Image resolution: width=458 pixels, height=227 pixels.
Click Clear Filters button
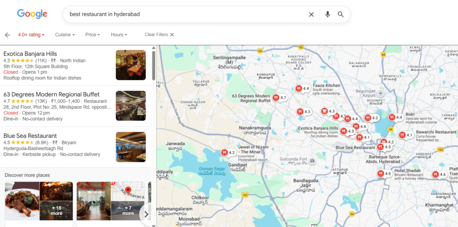click(159, 35)
